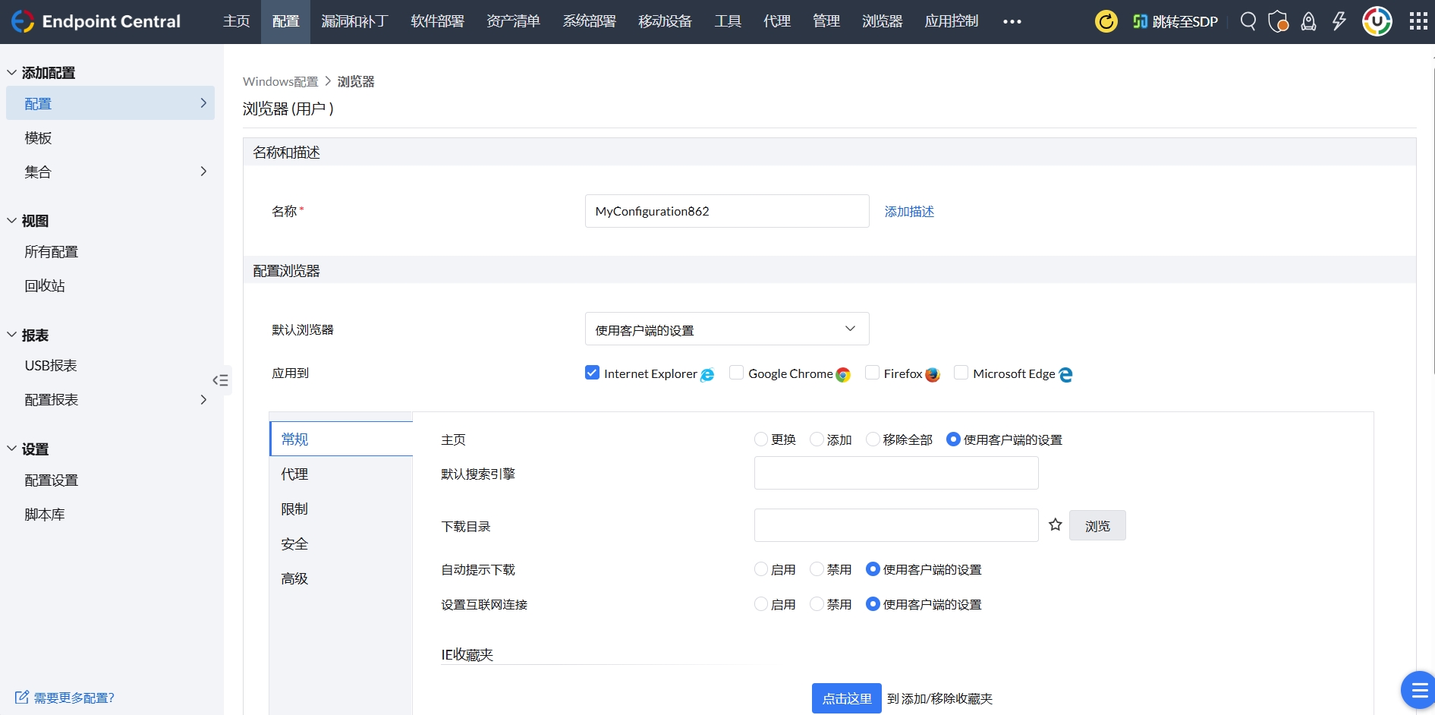The height and width of the screenshot is (715, 1435).
Task: Open the 软件部署 top menu
Action: tap(437, 21)
